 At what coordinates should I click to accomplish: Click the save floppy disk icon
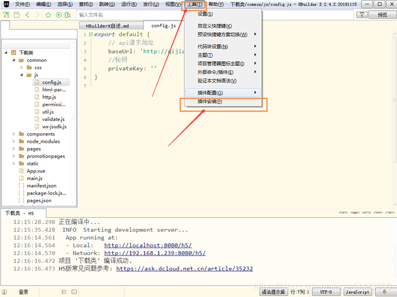click(x=16, y=15)
